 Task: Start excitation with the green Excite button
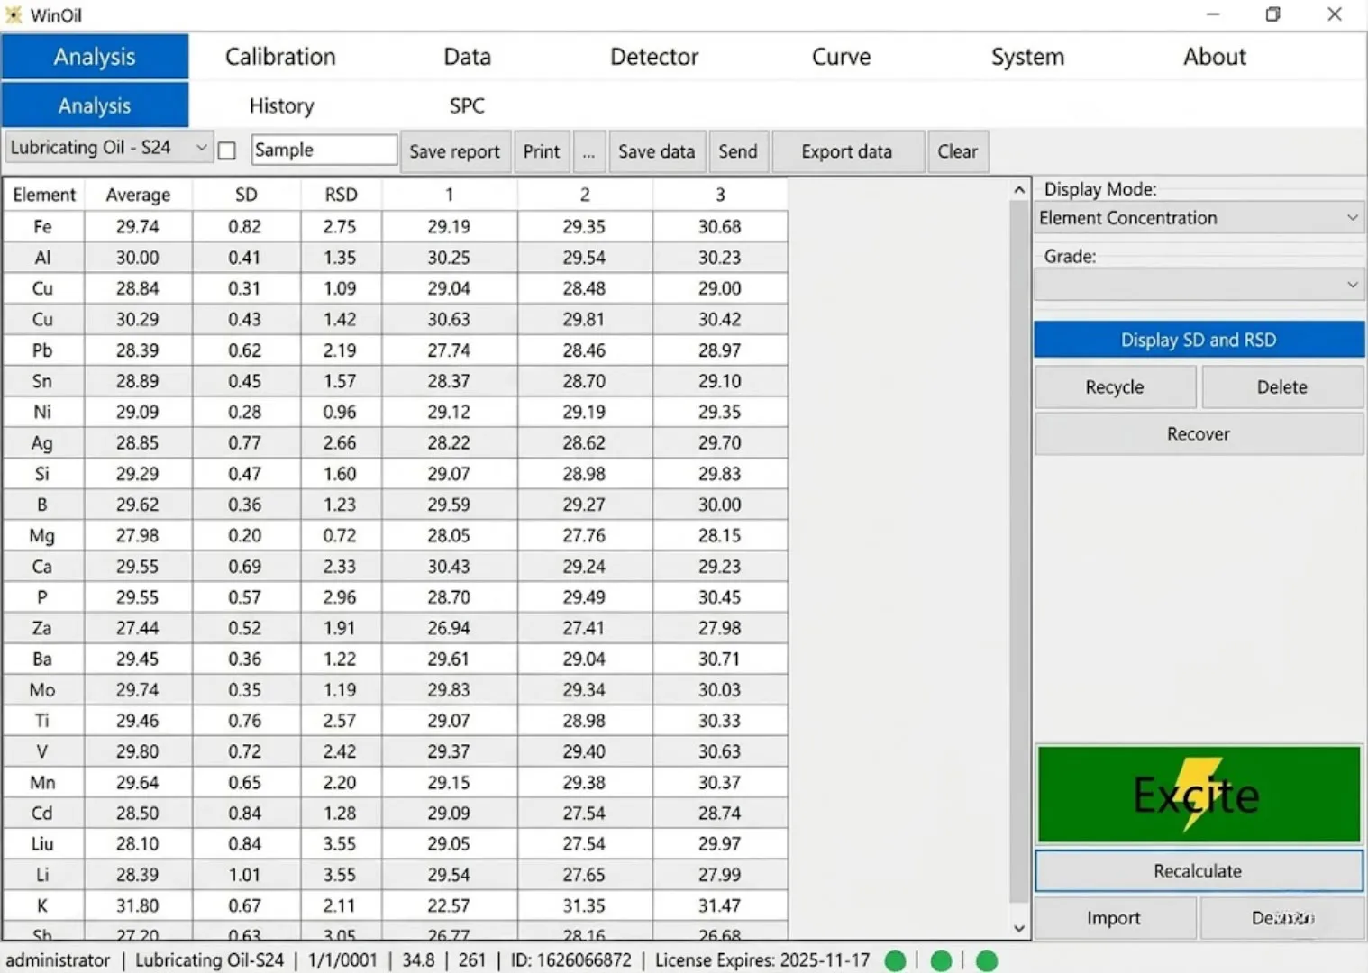pos(1199,795)
